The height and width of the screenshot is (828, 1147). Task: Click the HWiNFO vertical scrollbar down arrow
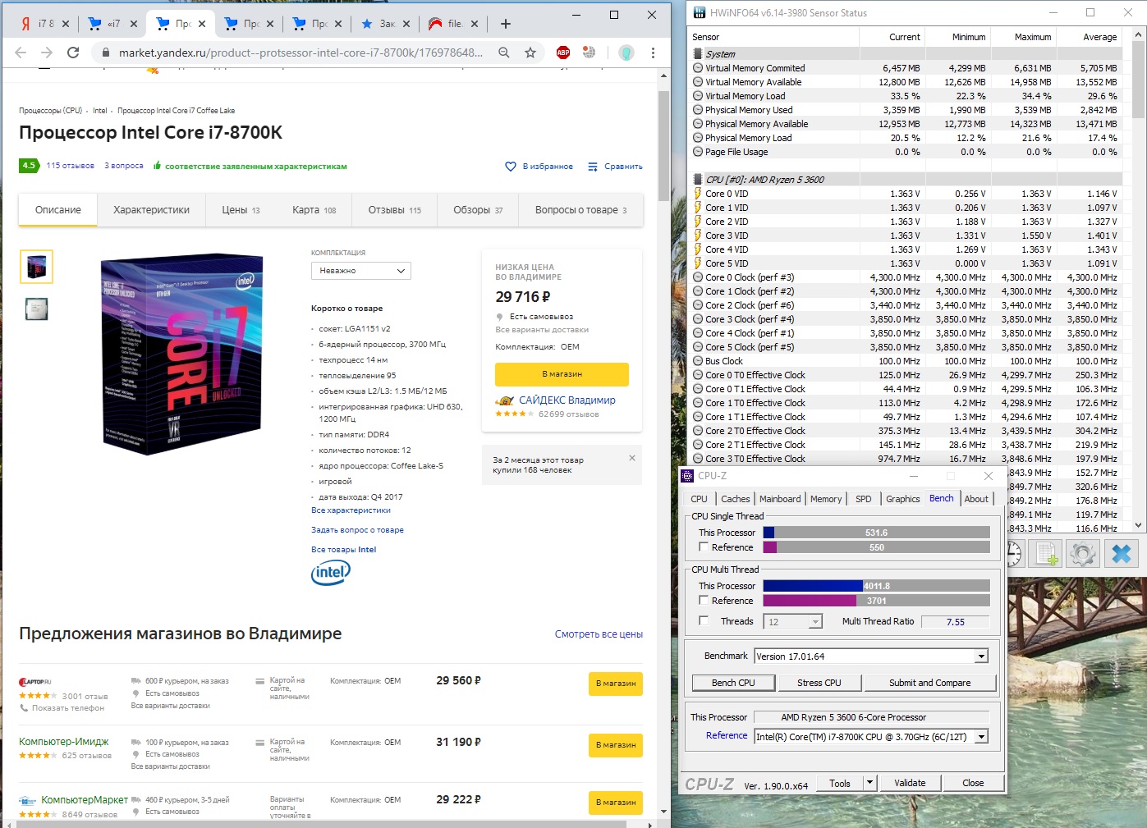click(1138, 525)
